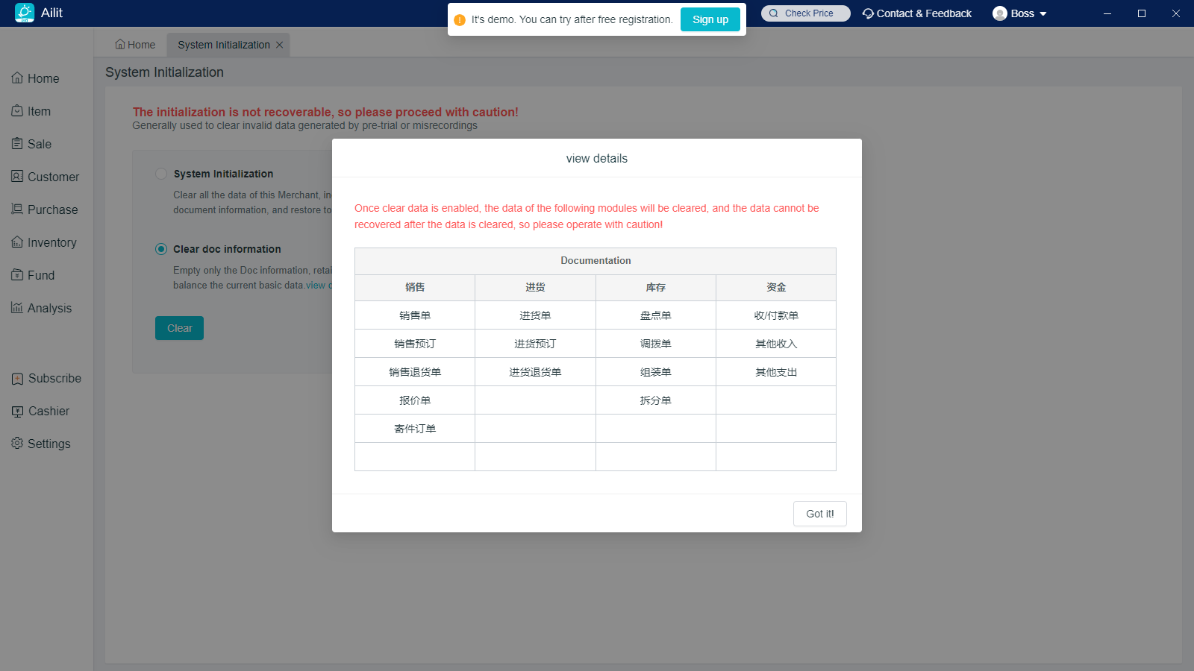Click the Cashier sidebar icon
This screenshot has height=671, width=1194.
(17, 411)
